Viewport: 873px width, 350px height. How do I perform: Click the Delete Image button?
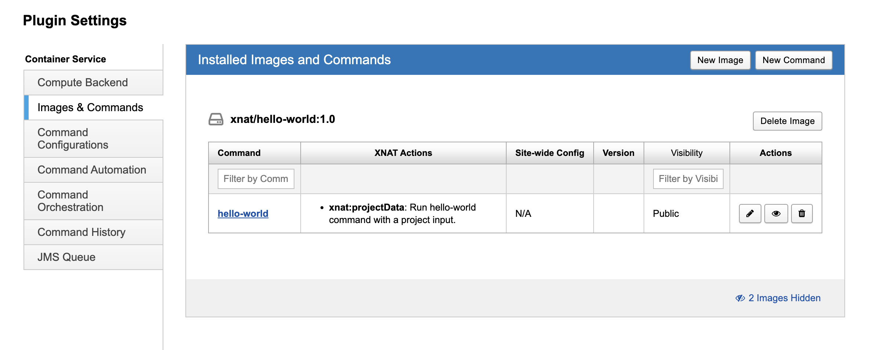(787, 121)
